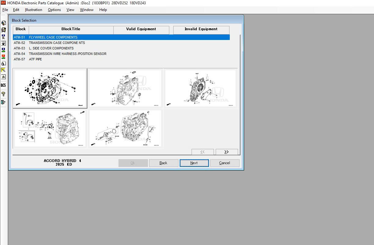Click the HONDA application icon in title bar
This screenshot has width=374, height=245.
pos(3,3)
